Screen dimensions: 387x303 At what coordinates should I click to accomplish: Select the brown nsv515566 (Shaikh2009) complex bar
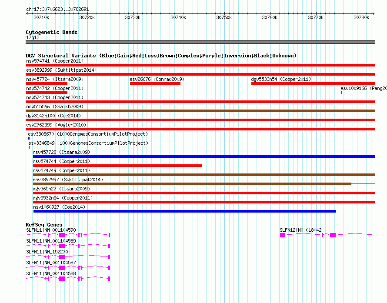pyautogui.click(x=200, y=111)
